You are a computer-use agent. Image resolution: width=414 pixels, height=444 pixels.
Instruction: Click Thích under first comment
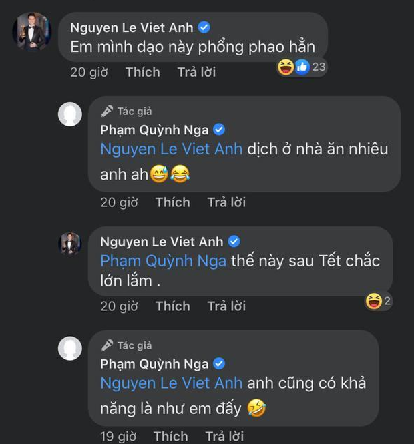click(x=143, y=72)
